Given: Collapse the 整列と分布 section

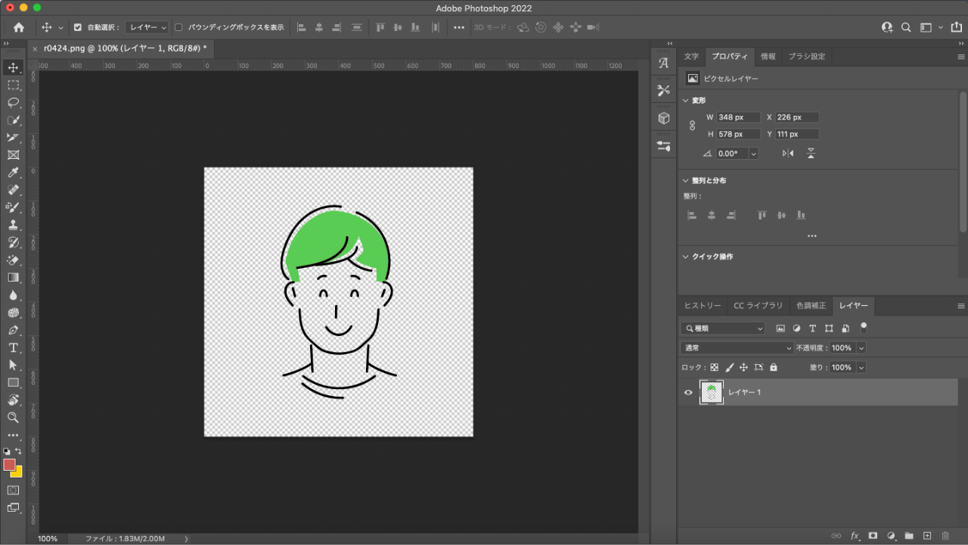Looking at the screenshot, I should tap(686, 181).
